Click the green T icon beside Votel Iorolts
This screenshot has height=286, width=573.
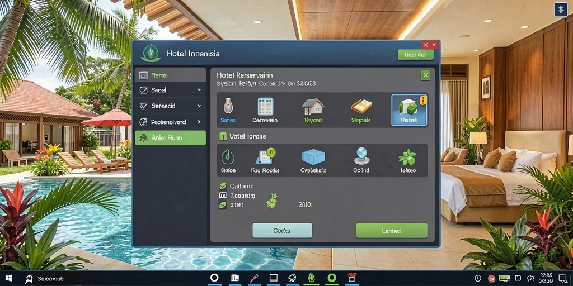(x=223, y=136)
